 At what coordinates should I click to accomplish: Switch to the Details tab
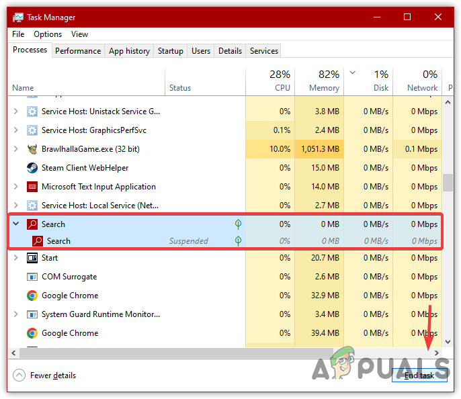(230, 51)
